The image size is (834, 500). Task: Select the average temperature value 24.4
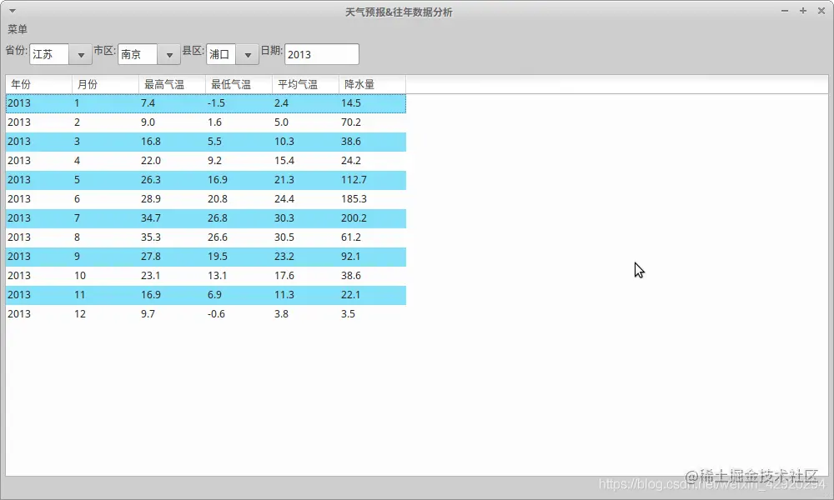(x=284, y=198)
